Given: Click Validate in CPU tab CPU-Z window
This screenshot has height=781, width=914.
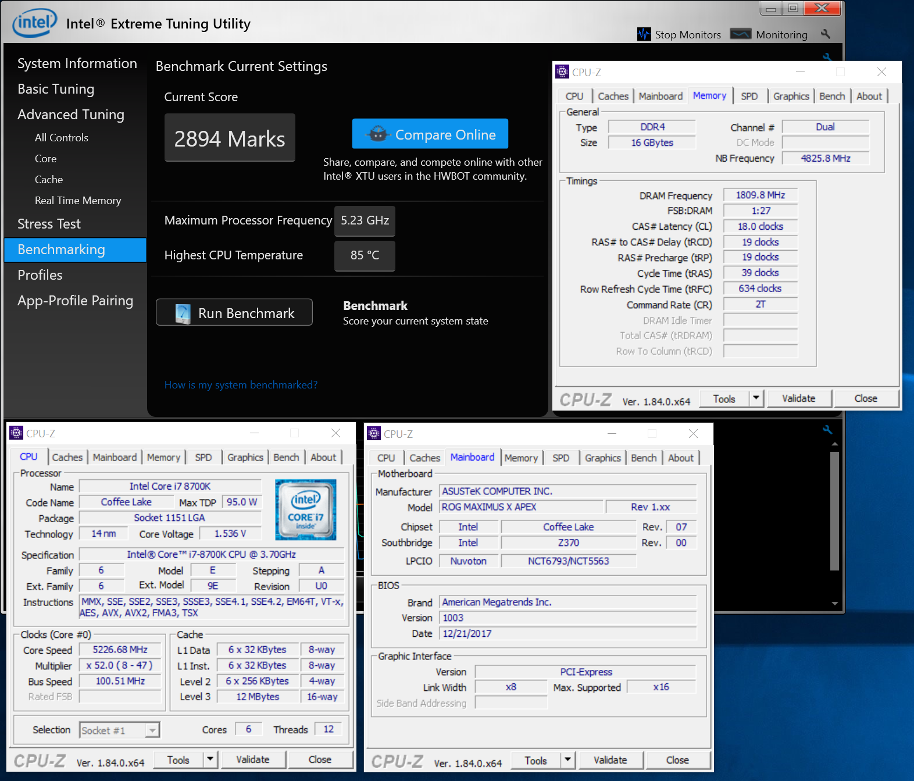Looking at the screenshot, I should click(x=252, y=759).
